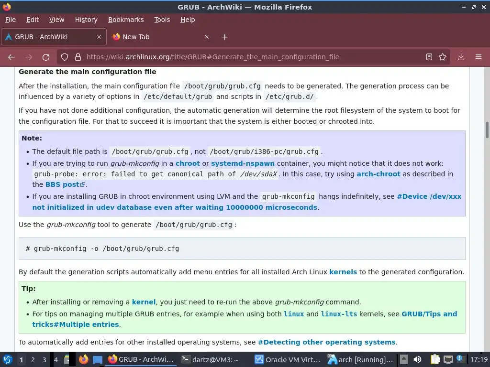The image size is (490, 367).
Task: Follow the linux package link
Action: 294,314
